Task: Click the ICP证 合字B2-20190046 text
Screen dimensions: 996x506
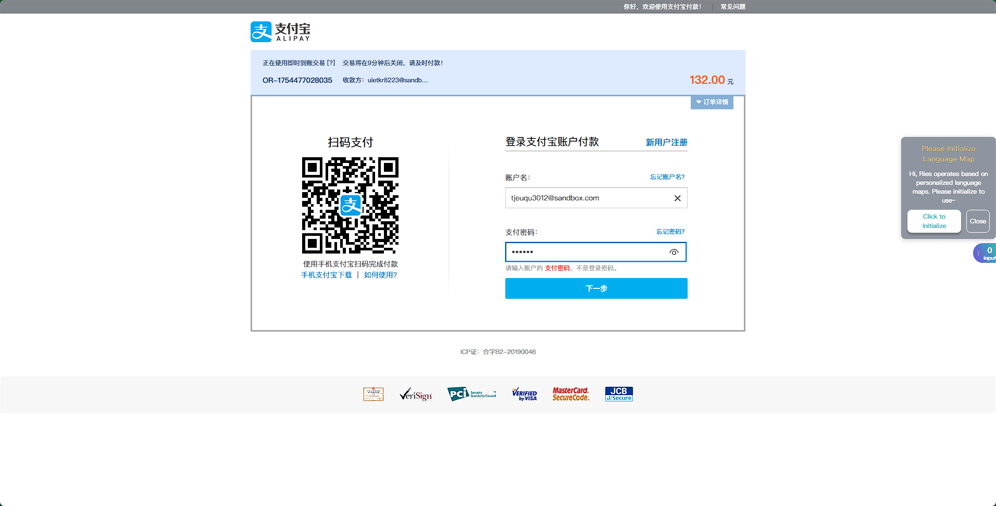Action: point(498,352)
